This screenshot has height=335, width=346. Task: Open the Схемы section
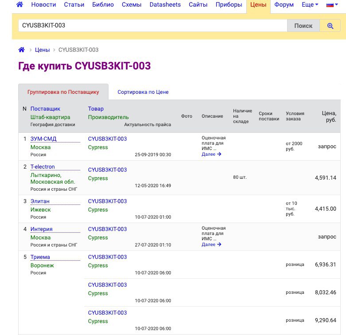click(x=132, y=4)
